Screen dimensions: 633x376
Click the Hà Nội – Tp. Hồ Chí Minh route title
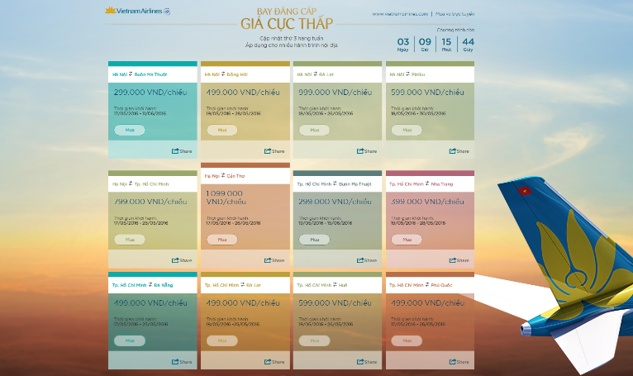coord(140,183)
